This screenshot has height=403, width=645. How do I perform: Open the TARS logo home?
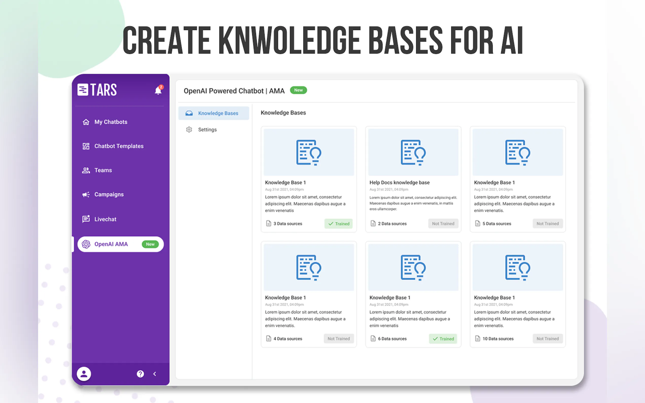(97, 90)
